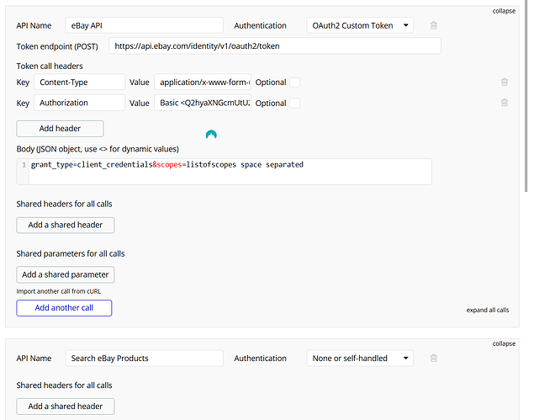
Task: Edit the eBay API name field
Action: 144,26
